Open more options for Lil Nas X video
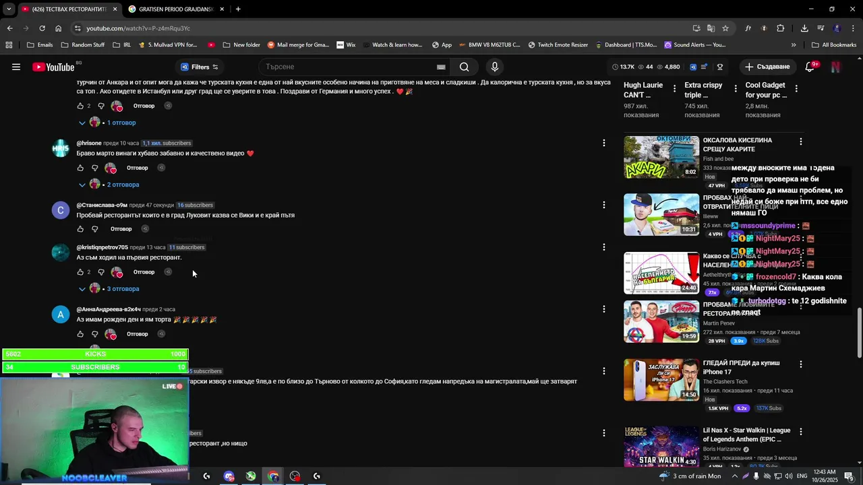The height and width of the screenshot is (485, 863). tap(801, 431)
